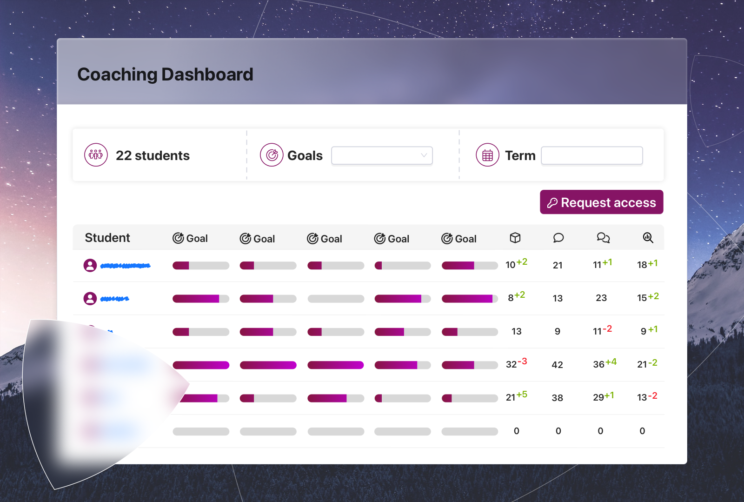
Task: Click the last Goal column header
Action: [459, 239]
